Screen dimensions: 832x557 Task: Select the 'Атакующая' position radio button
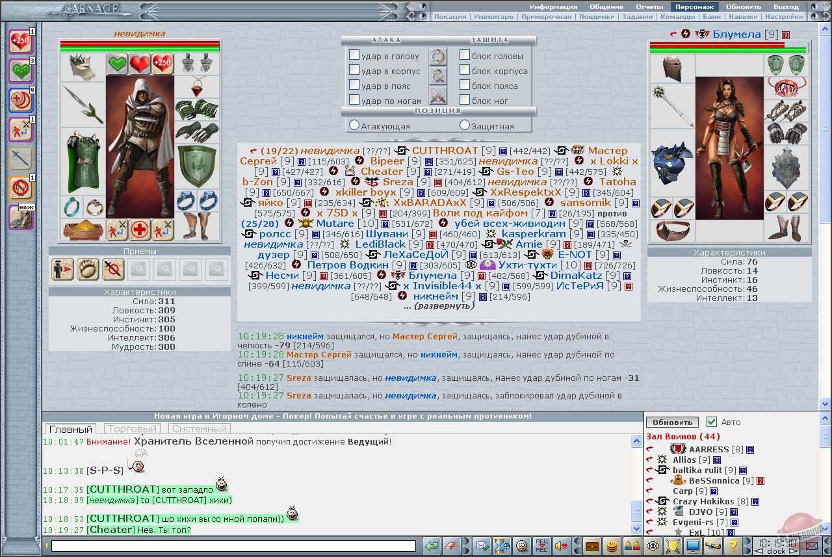[354, 125]
